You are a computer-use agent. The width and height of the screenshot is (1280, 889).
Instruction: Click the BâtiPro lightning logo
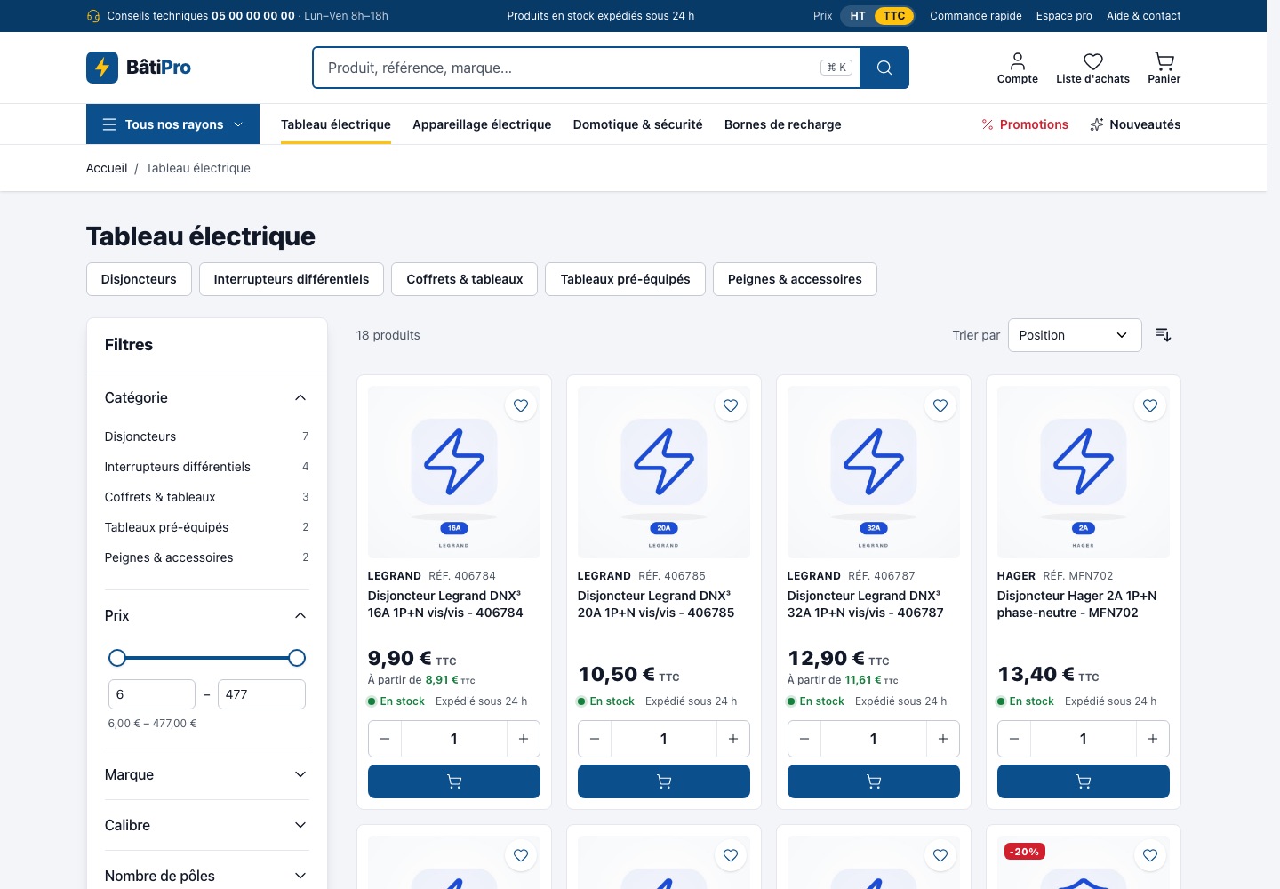pos(139,68)
